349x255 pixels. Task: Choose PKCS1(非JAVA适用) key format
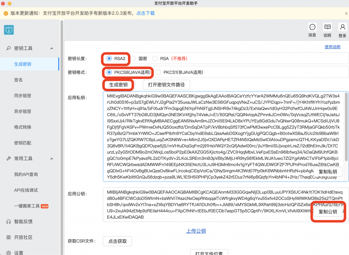click(x=158, y=72)
